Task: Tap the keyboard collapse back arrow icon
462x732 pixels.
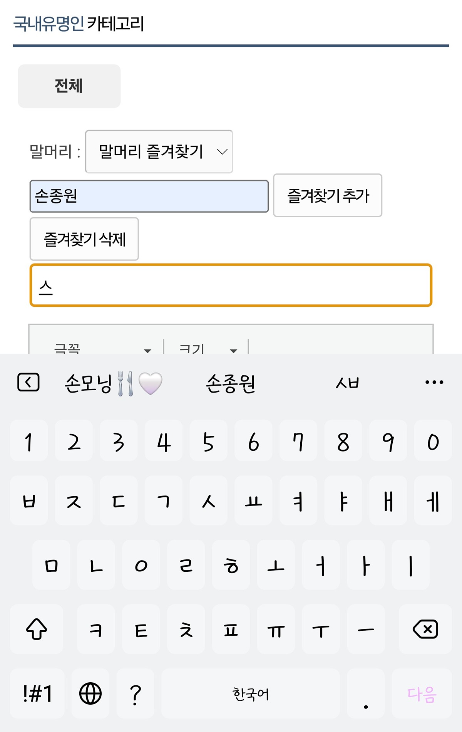Action: [28, 383]
